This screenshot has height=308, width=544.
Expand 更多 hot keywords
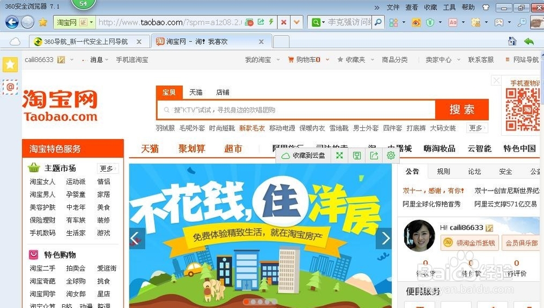[x=477, y=128]
